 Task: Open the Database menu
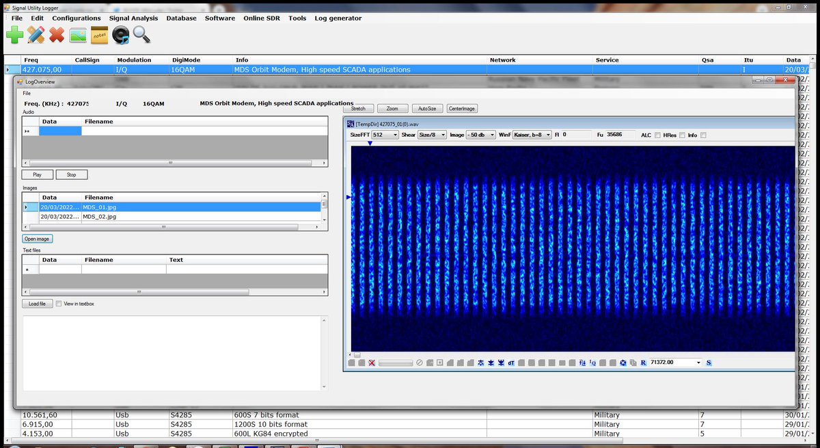coord(181,18)
